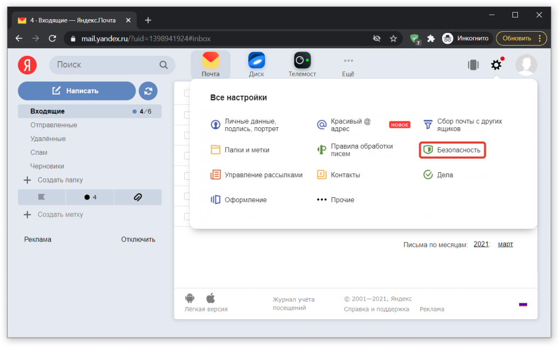
Task: Switch language using Russian flag
Action: click(x=523, y=304)
